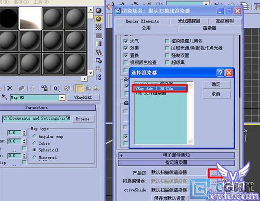Pick material with the eyedropper icon

pyautogui.click(x=4, y=97)
